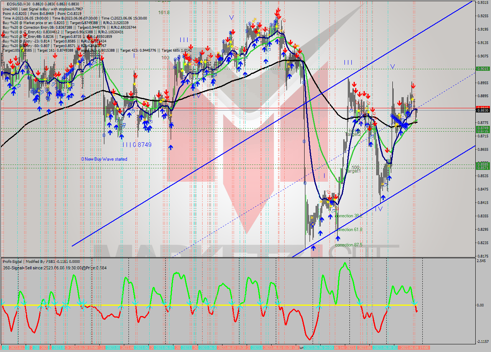Click the 0.8715 price axis label

(x=483, y=136)
